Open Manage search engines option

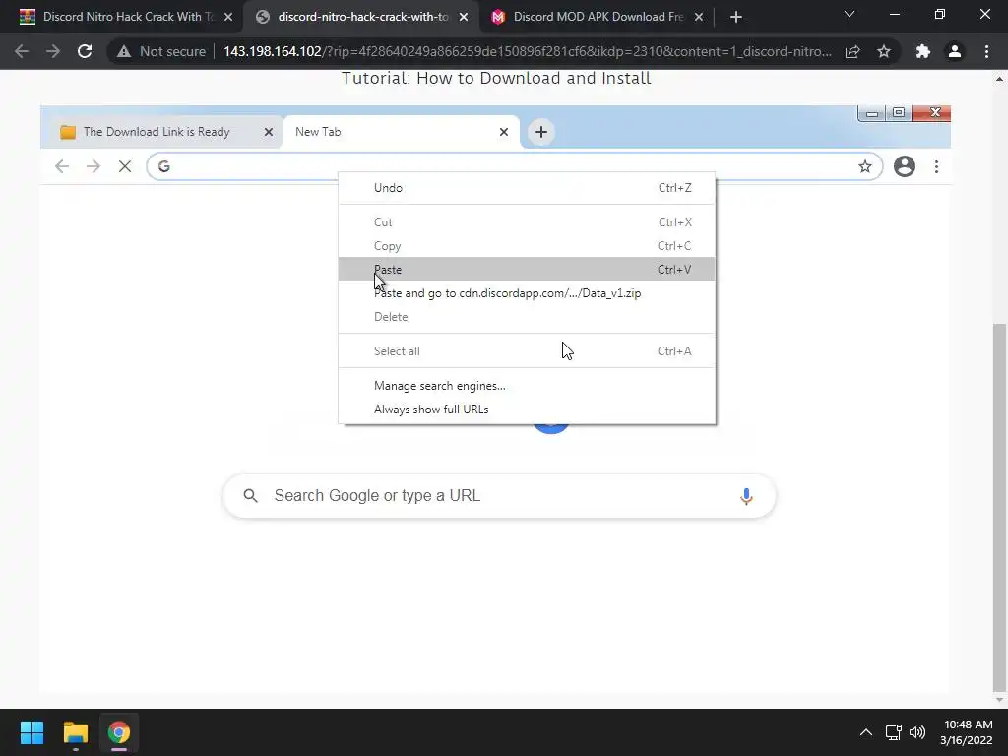(527, 386)
